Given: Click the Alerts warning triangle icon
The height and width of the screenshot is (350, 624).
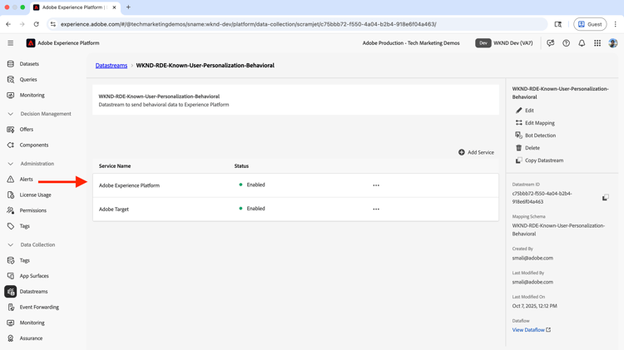Looking at the screenshot, I should pos(11,180).
